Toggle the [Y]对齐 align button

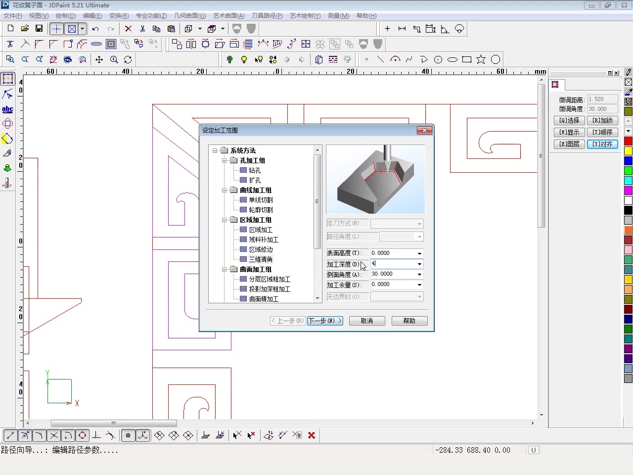[602, 144]
